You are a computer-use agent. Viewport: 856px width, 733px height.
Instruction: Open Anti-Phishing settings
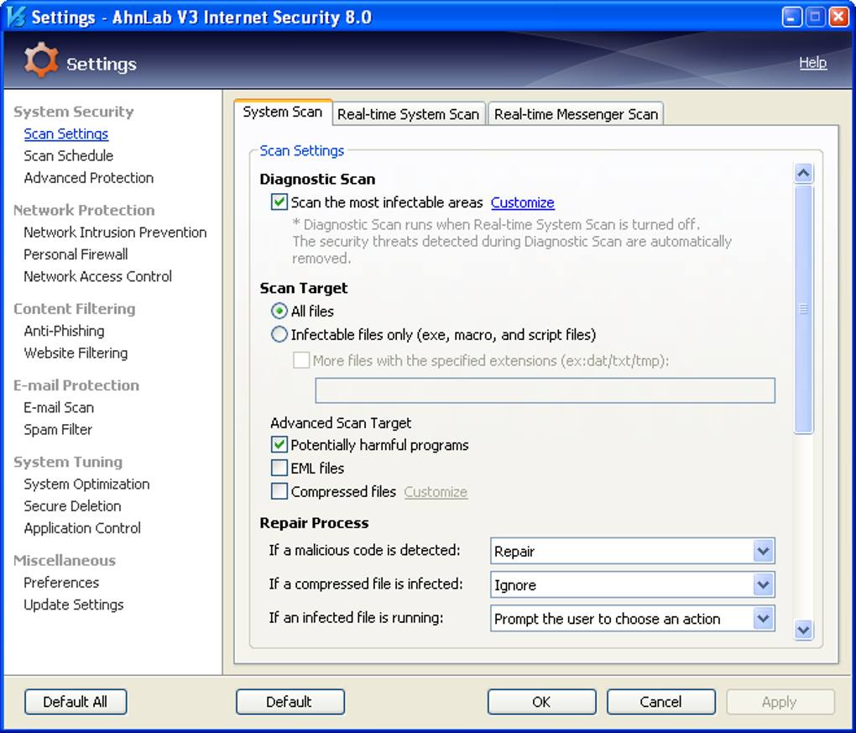click(x=64, y=331)
